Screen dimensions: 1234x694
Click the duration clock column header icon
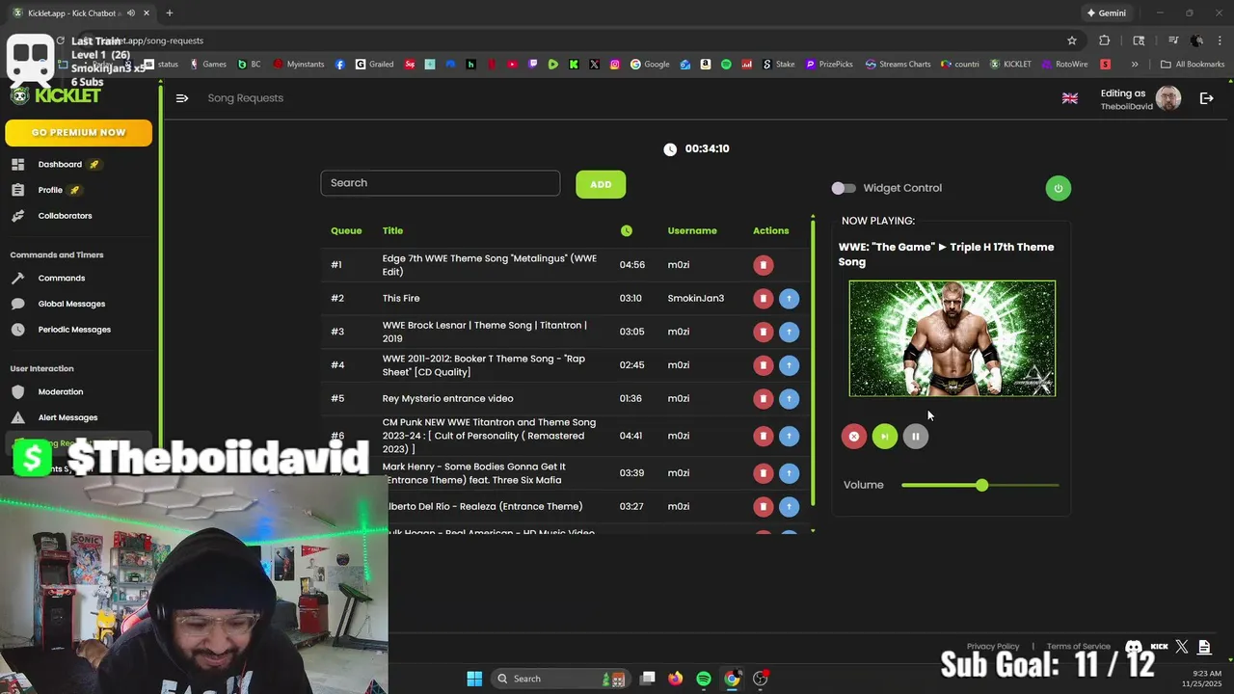(x=627, y=231)
